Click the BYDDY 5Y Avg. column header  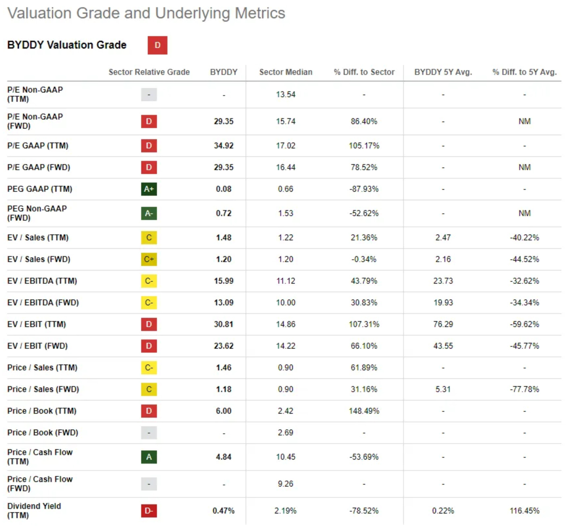(443, 72)
